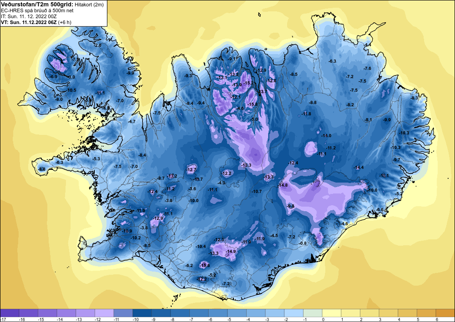Click the '-10.5' temperature label

pos(71,90)
